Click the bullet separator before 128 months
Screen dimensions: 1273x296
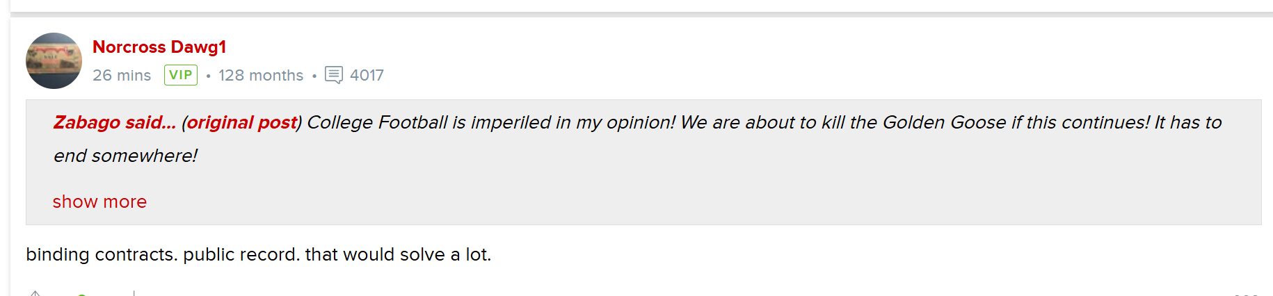point(208,76)
